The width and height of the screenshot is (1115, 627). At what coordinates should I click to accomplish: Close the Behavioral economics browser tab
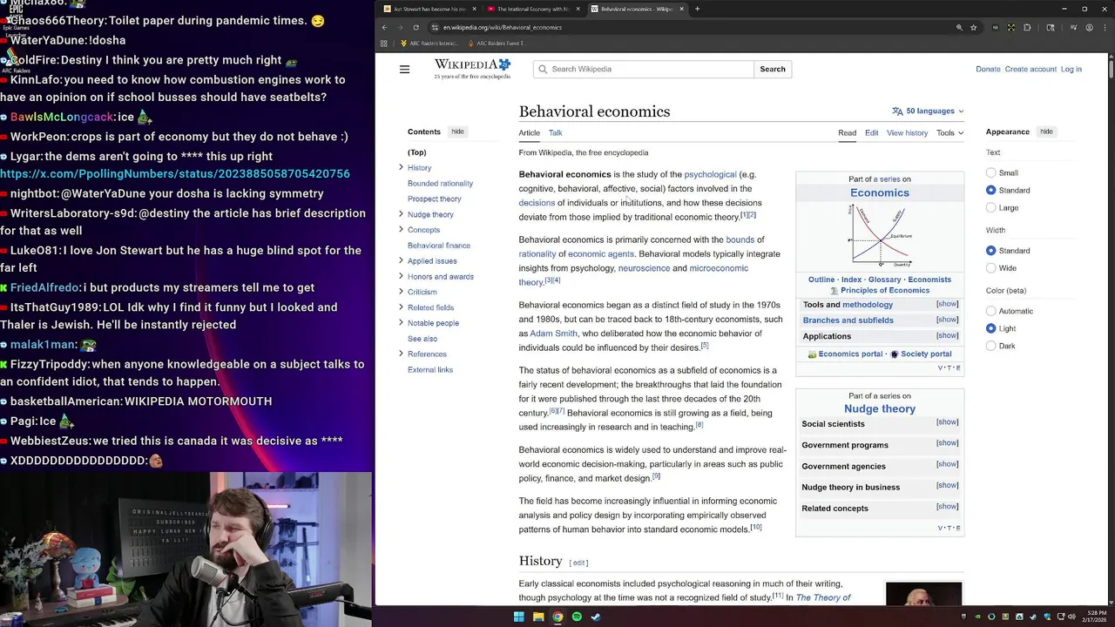[x=682, y=9]
